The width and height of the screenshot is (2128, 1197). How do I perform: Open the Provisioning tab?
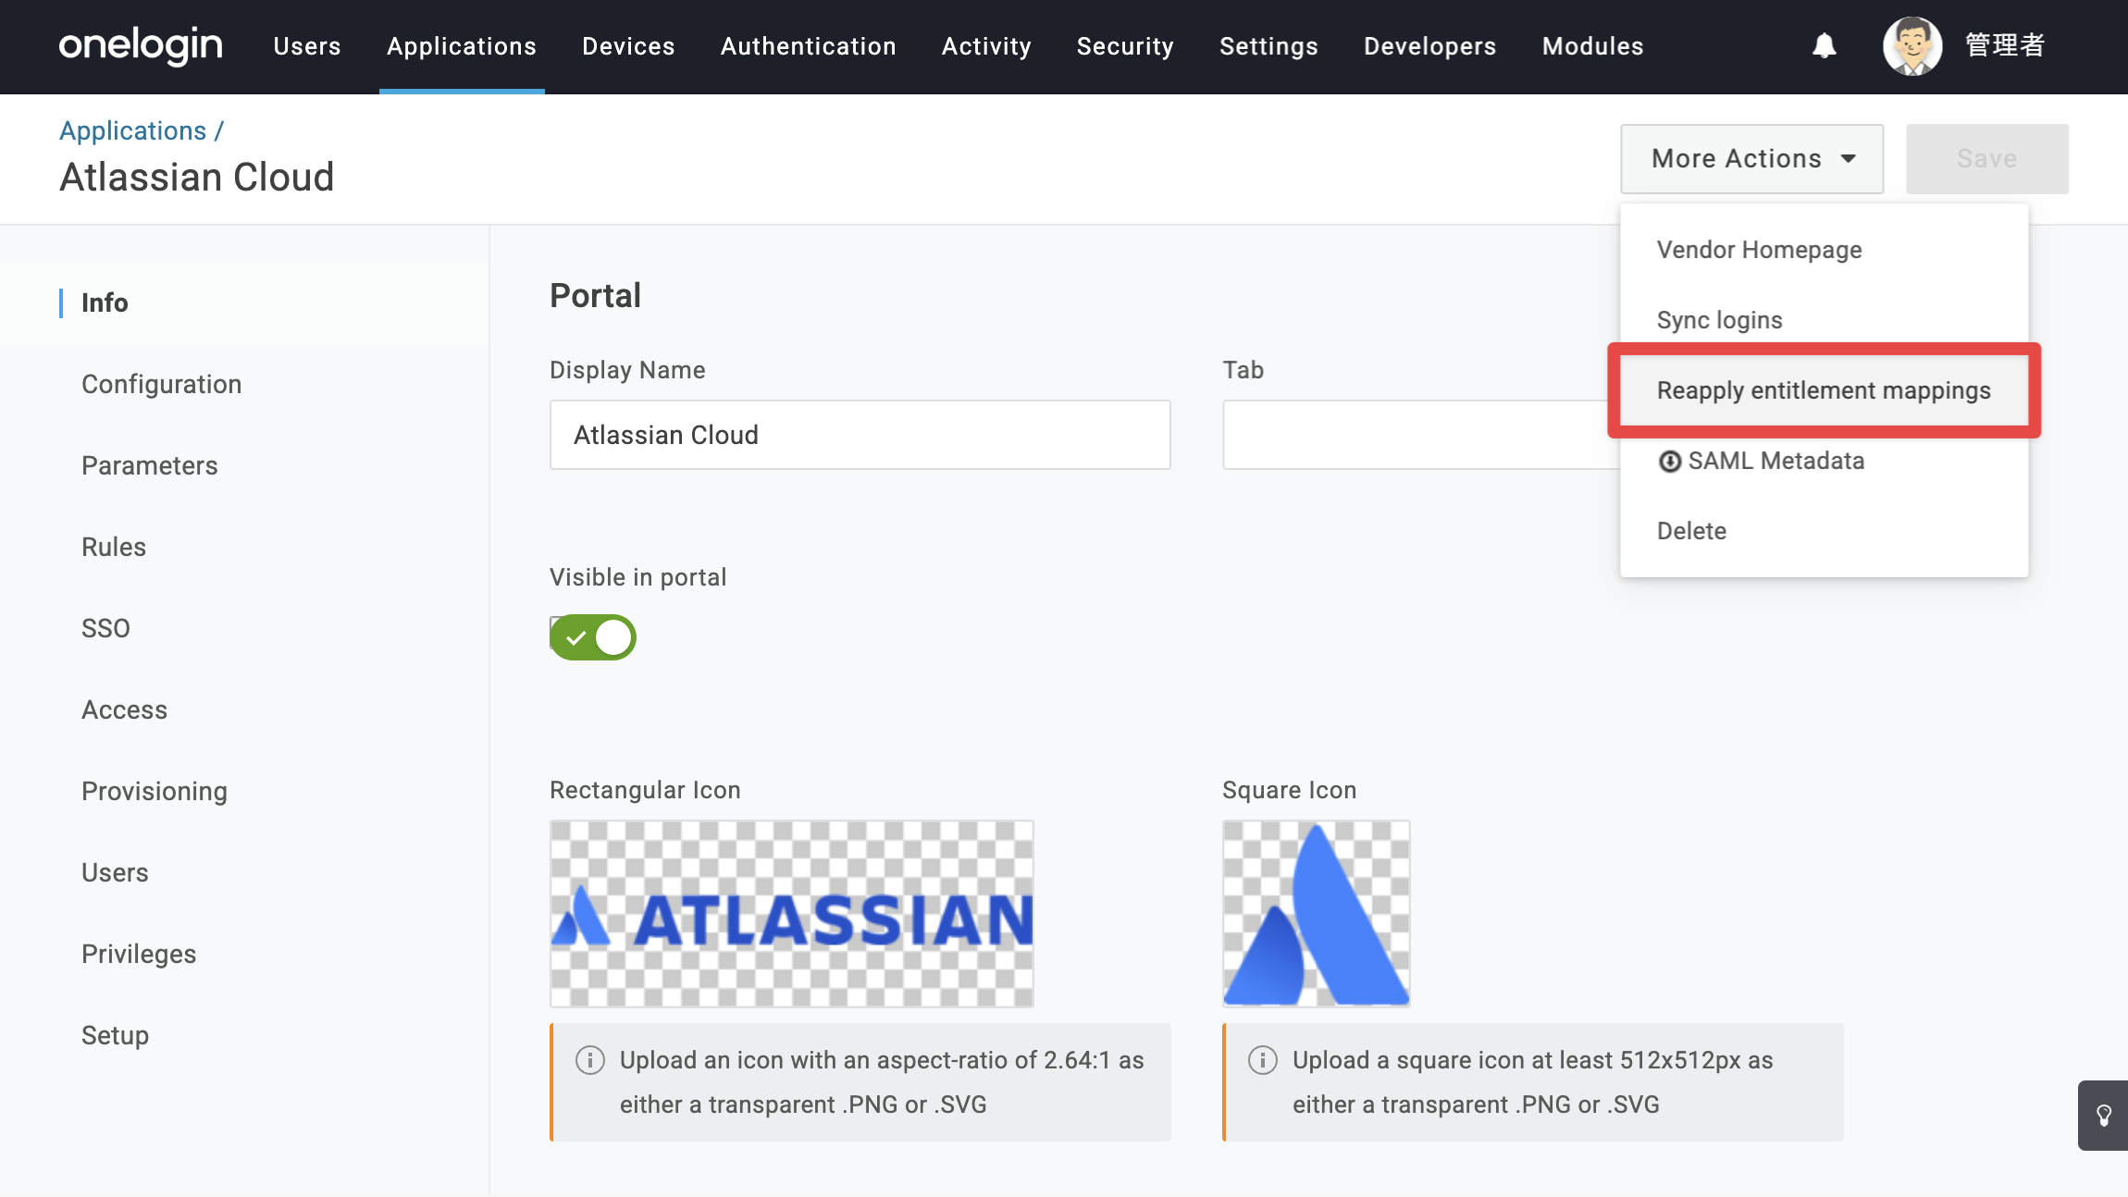pos(244,792)
